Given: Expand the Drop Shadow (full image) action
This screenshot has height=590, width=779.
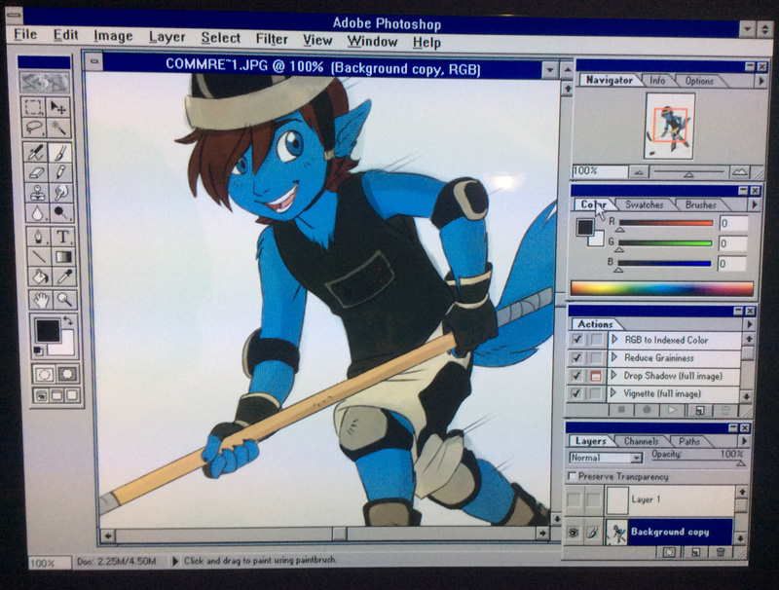Looking at the screenshot, I should tap(614, 376).
